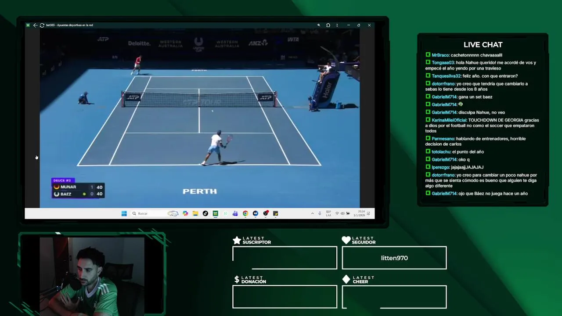Screen dimensions: 562x316
Task: Click Tongaaa03's username in live chat
Action: point(443,63)
